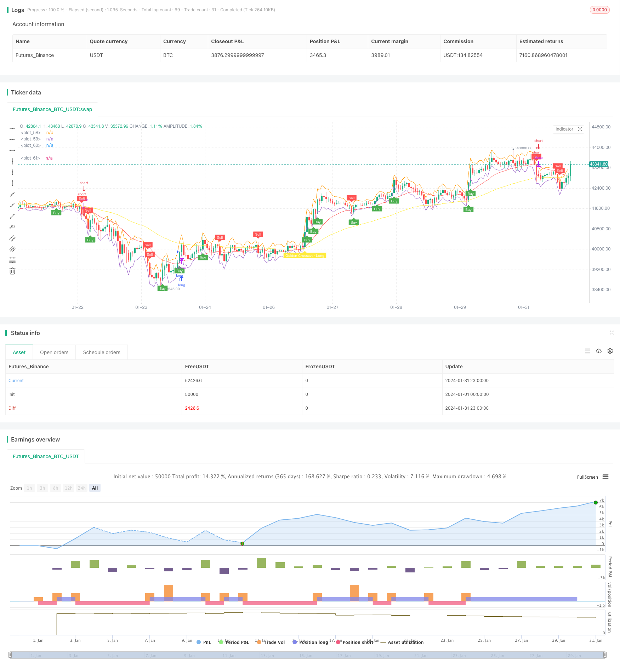Screen dimensions: 620x669
Task: Select the horizontal ray line drawing tool
Action: (12, 139)
